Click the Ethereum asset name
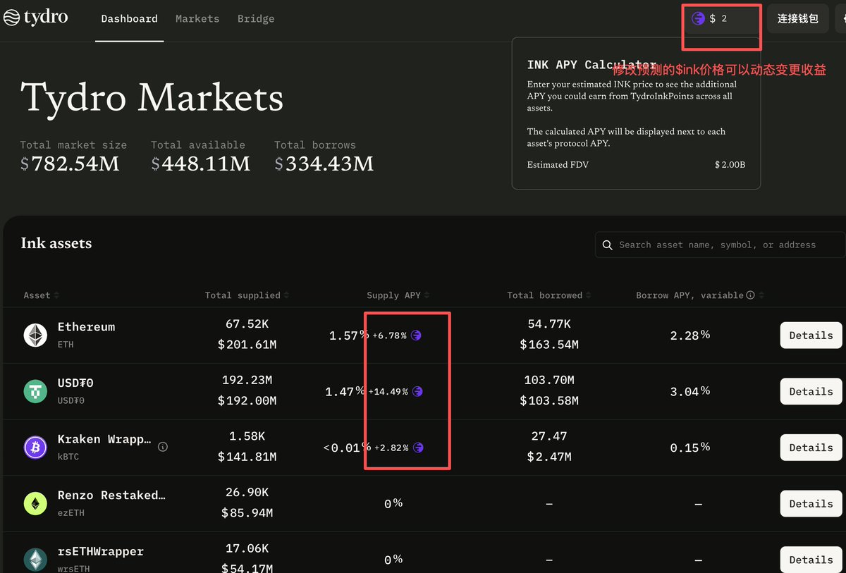Image resolution: width=846 pixels, height=573 pixels. click(x=86, y=327)
